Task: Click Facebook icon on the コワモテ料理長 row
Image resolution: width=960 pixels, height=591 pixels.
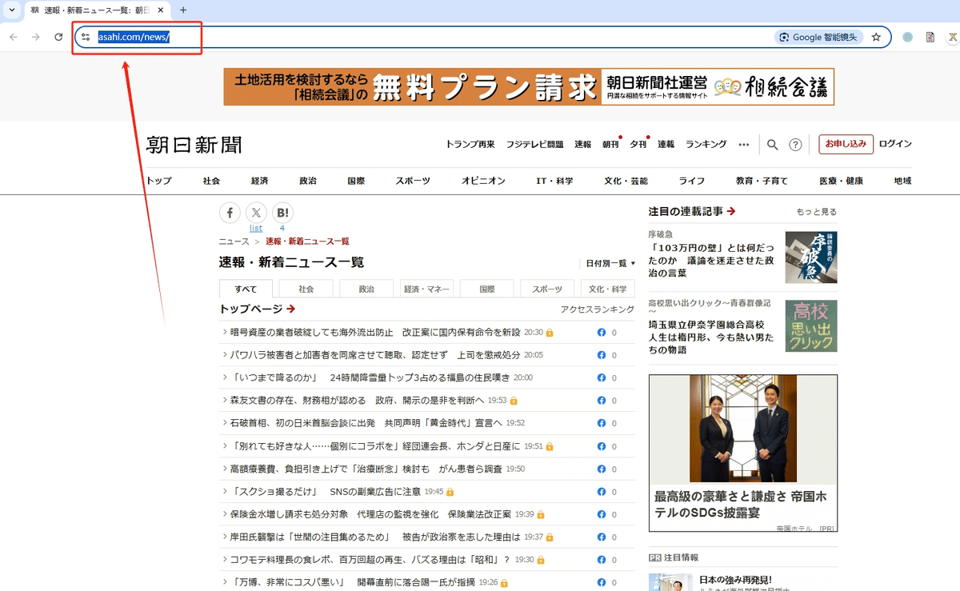Action: point(602,560)
